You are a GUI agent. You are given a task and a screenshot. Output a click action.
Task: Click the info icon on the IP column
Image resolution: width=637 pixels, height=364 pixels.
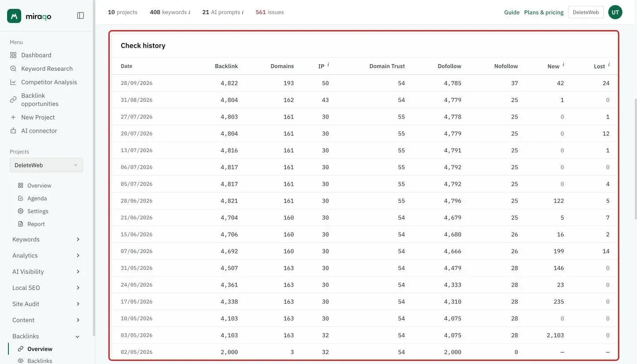coord(328,65)
